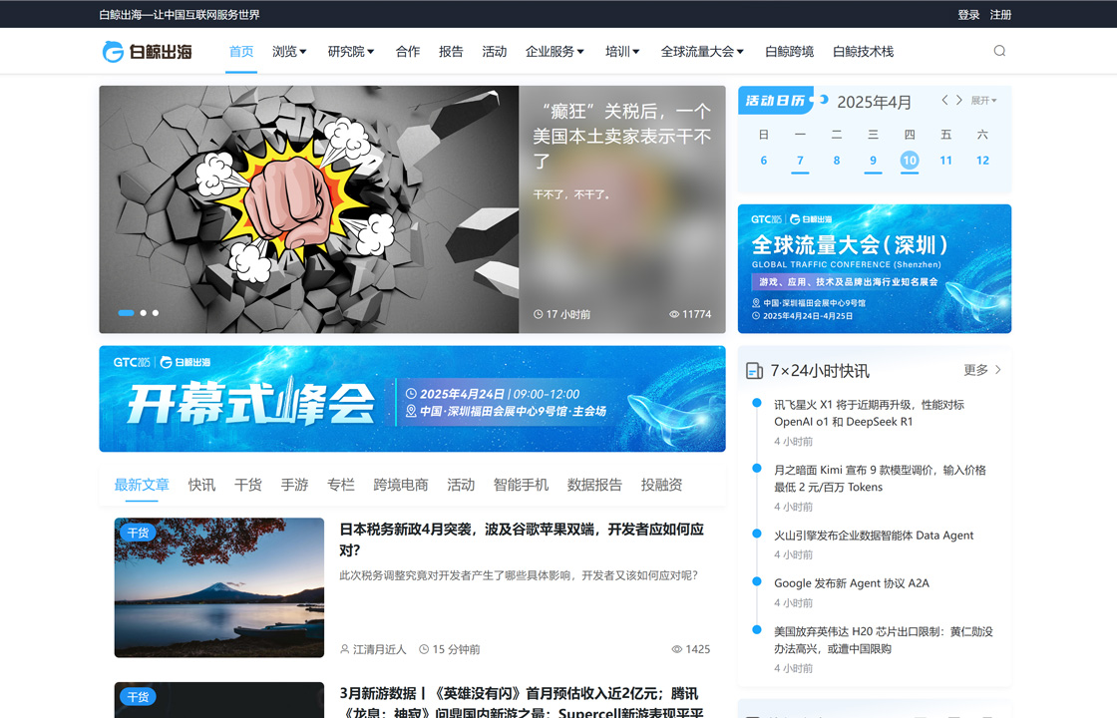Select calendar date 9
The height and width of the screenshot is (718, 1117).
[x=873, y=161]
